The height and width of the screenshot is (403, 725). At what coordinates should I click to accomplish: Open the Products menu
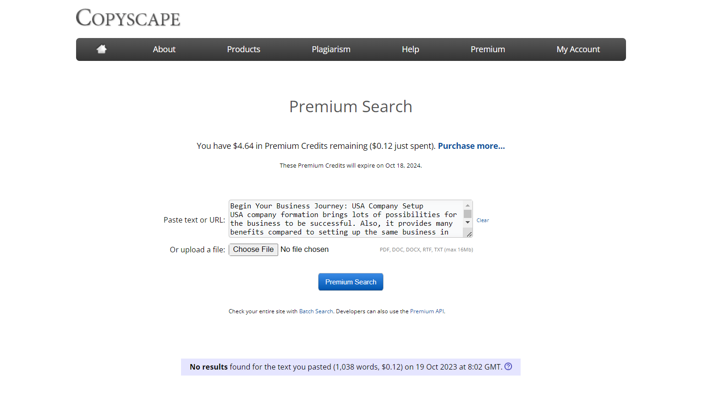[243, 49]
